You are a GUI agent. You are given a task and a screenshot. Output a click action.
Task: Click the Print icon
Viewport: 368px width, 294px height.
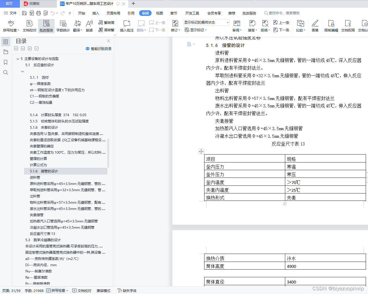pos(38,13)
